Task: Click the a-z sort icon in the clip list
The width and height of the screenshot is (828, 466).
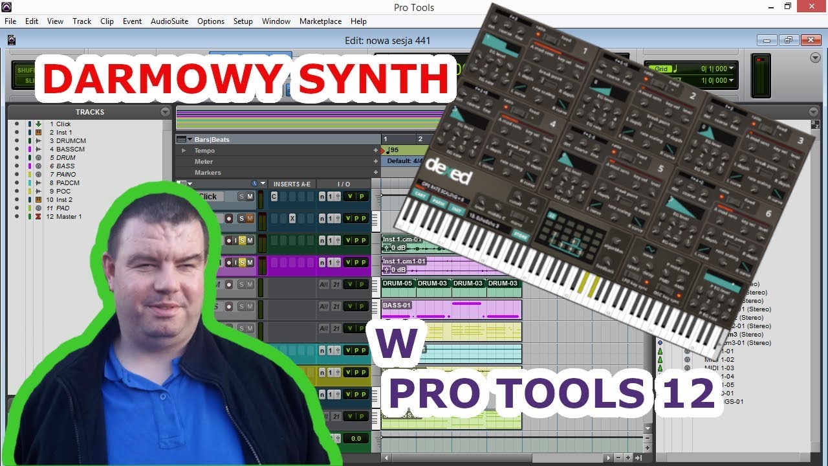Action: tap(814, 125)
